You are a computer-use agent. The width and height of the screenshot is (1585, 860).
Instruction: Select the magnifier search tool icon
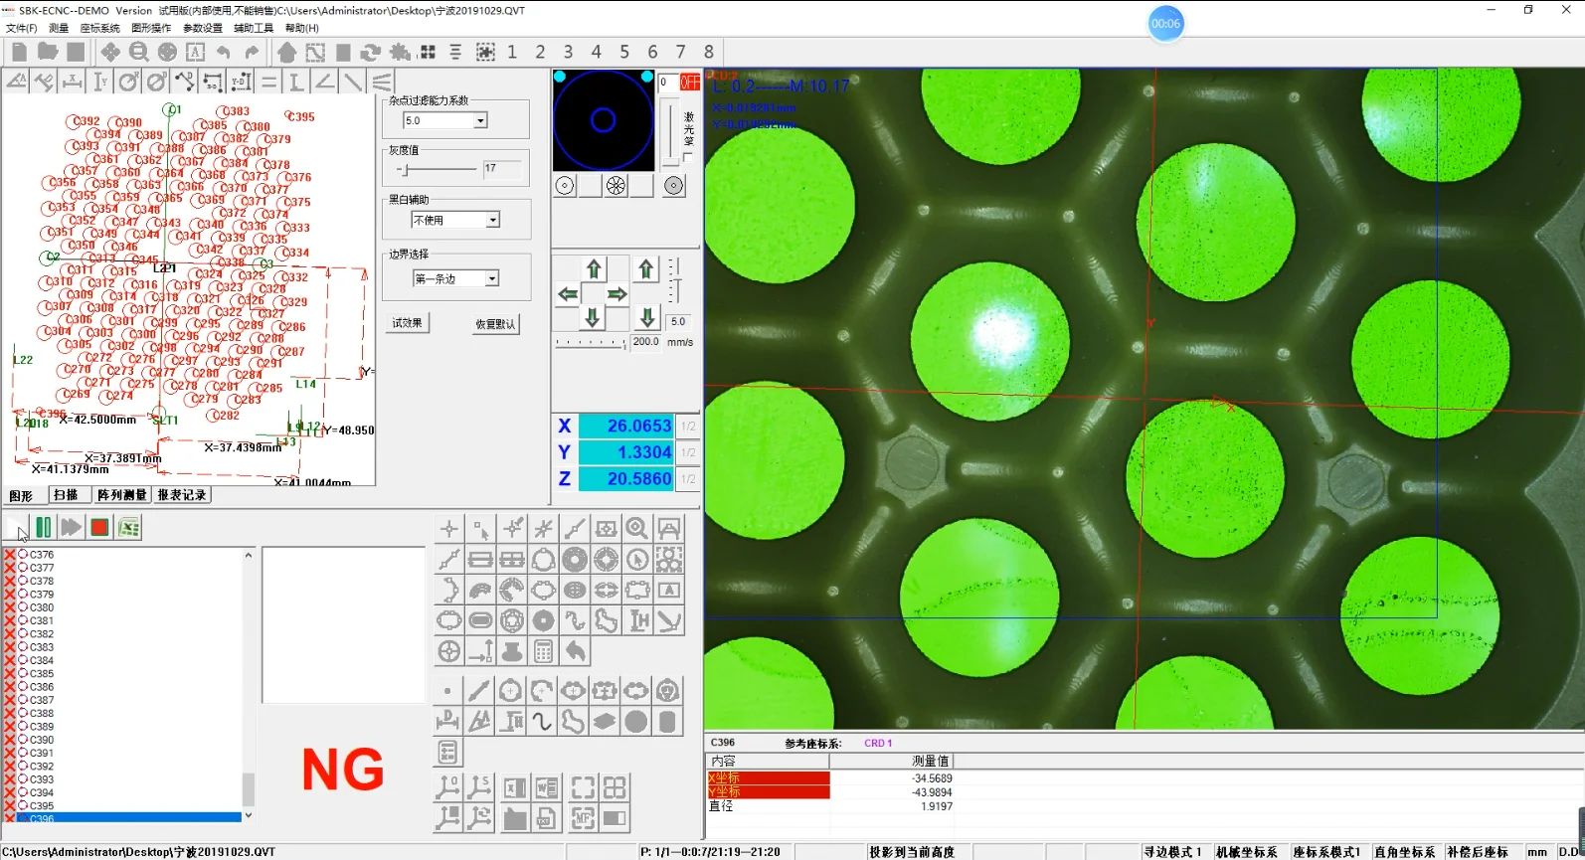point(637,529)
